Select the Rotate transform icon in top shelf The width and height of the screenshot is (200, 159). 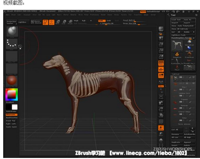point(70,22)
